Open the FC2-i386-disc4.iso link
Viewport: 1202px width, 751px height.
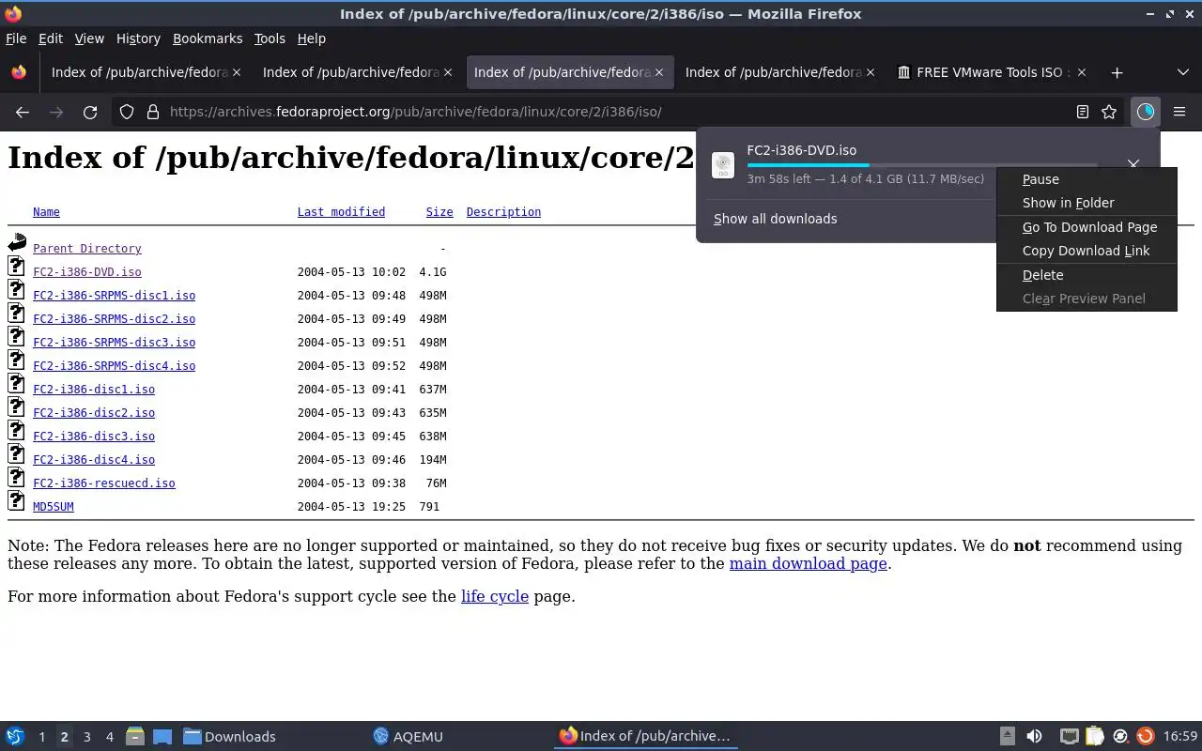94,460
